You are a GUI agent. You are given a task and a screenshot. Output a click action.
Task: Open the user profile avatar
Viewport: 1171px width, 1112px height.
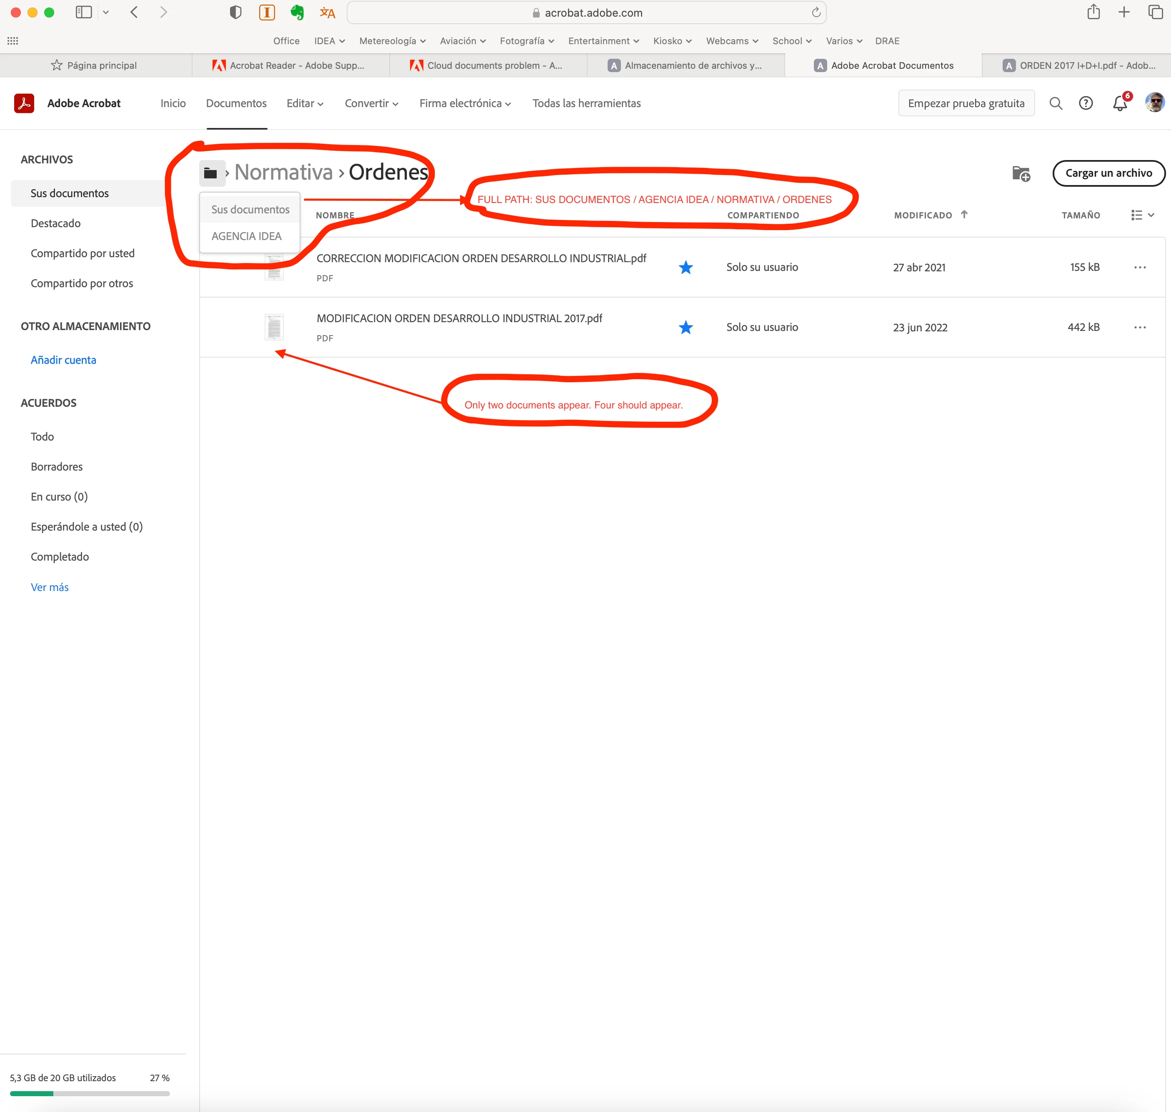[1154, 102]
